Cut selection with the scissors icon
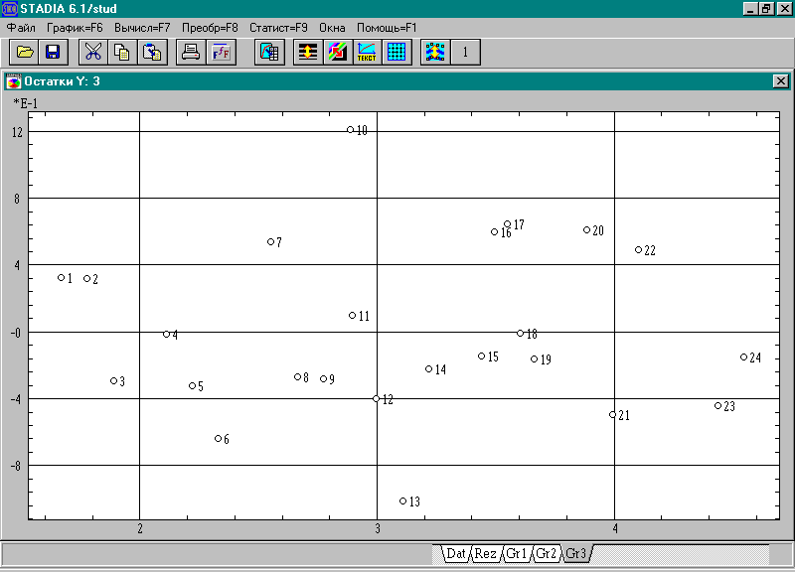Viewport: 795px width, 572px height. point(93,52)
